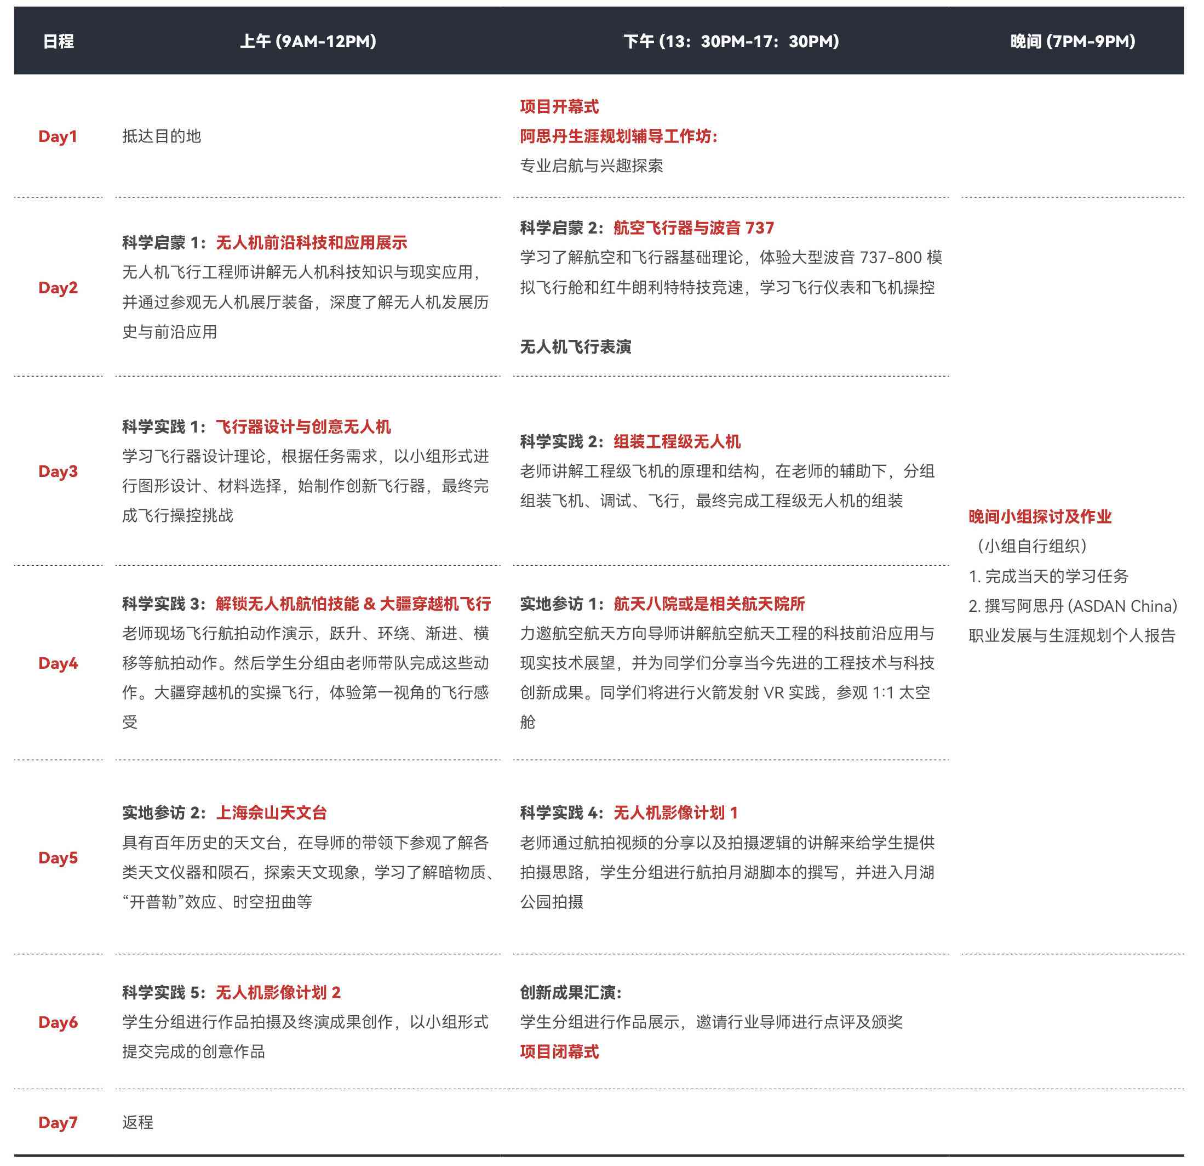Click the 提交完成的创意作品 line
1204x1166 pixels.
click(193, 1051)
